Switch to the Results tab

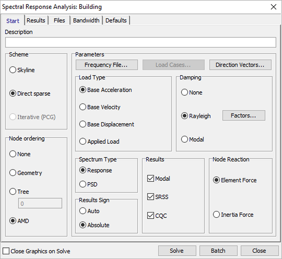coord(36,21)
